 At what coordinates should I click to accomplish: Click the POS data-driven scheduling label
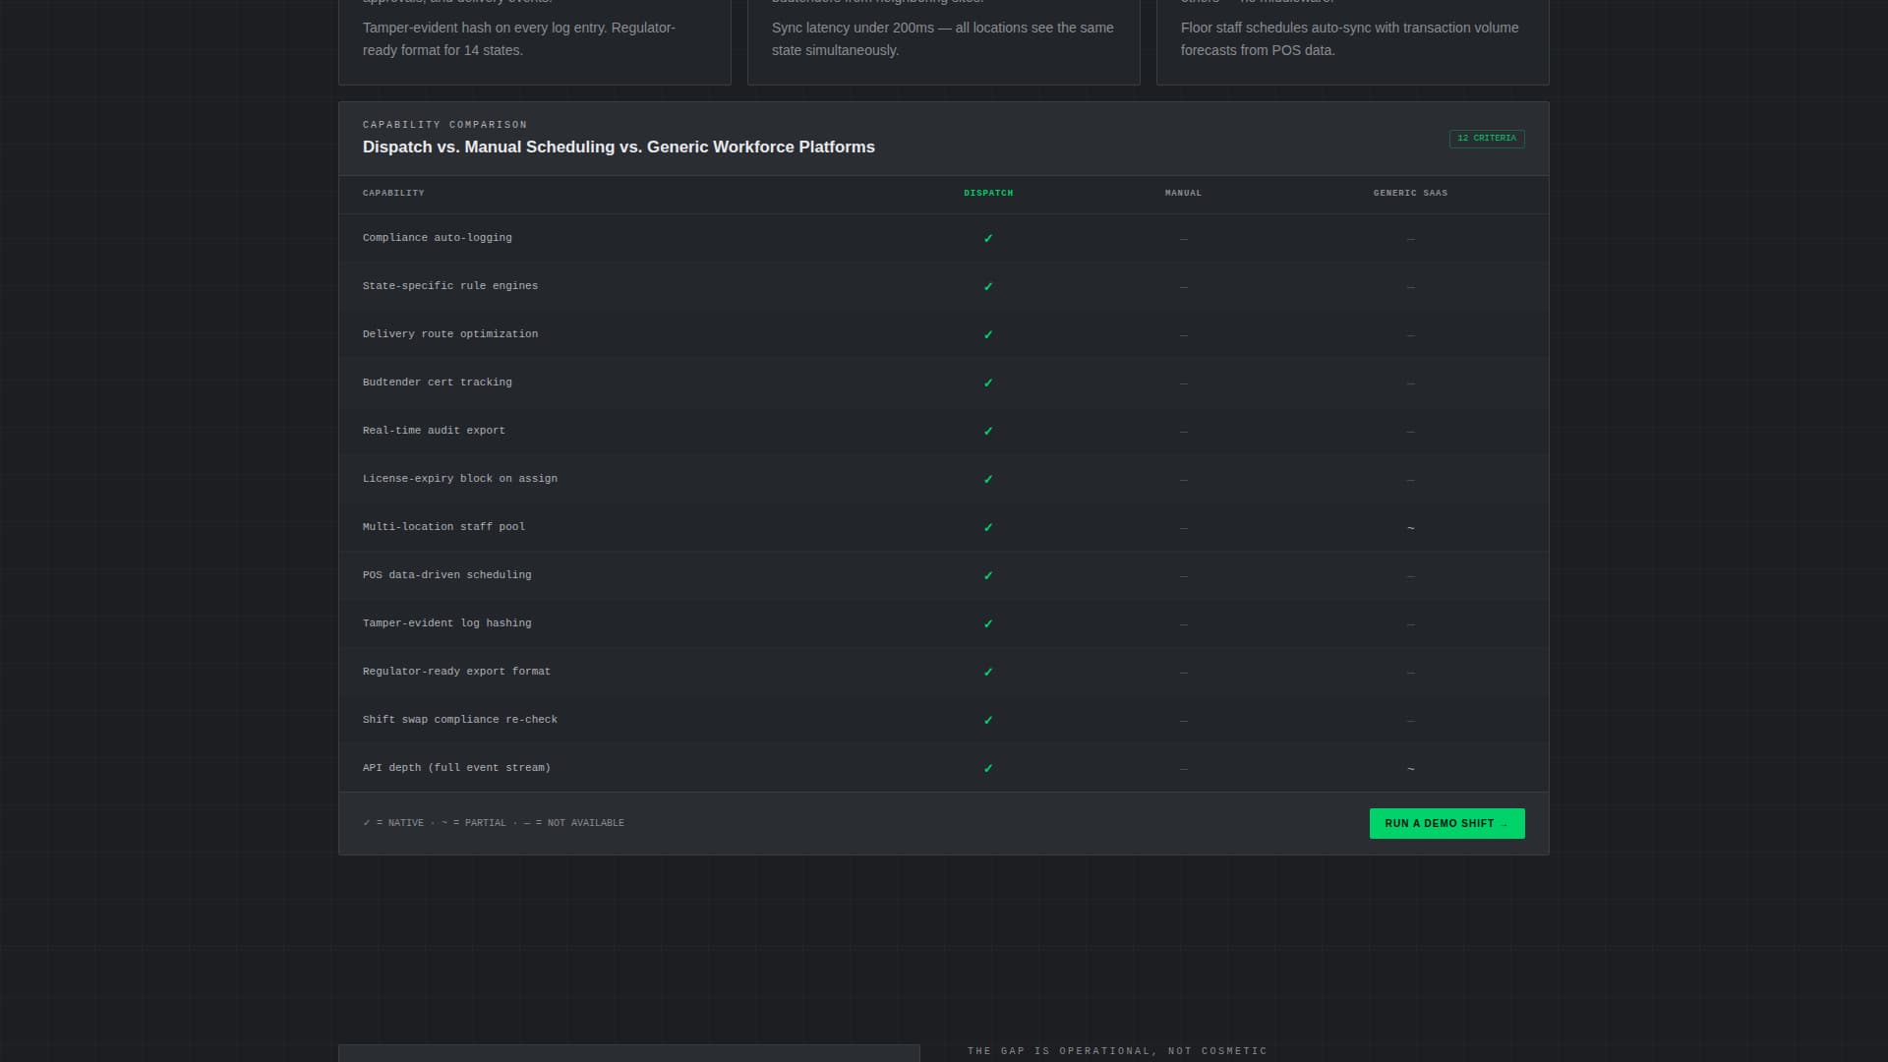pyautogui.click(x=447, y=575)
